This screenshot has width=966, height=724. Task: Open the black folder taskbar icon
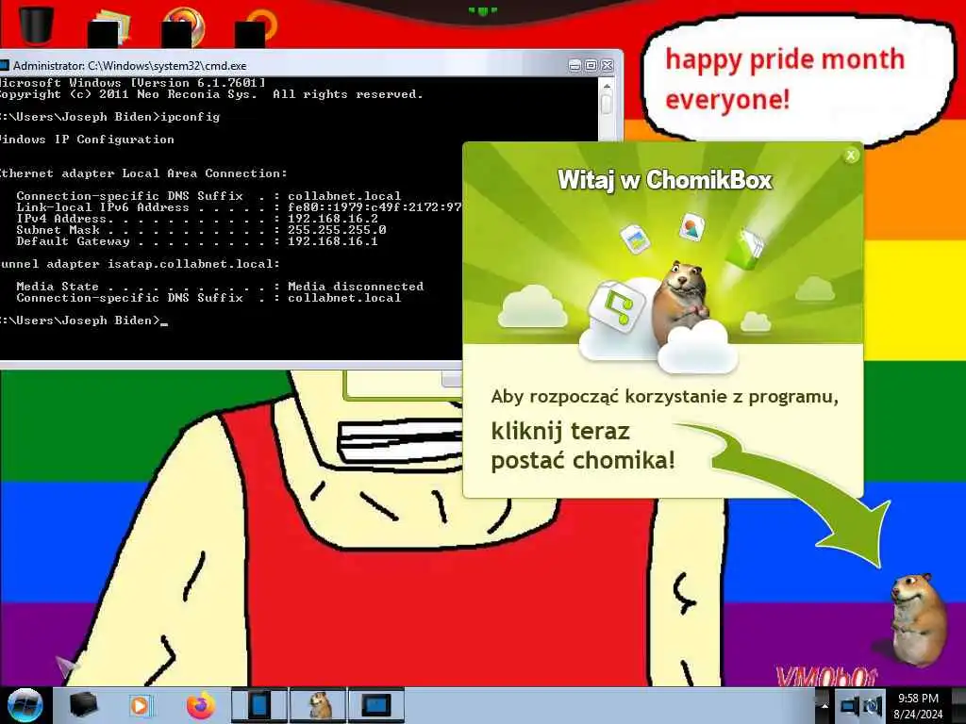coord(83,705)
